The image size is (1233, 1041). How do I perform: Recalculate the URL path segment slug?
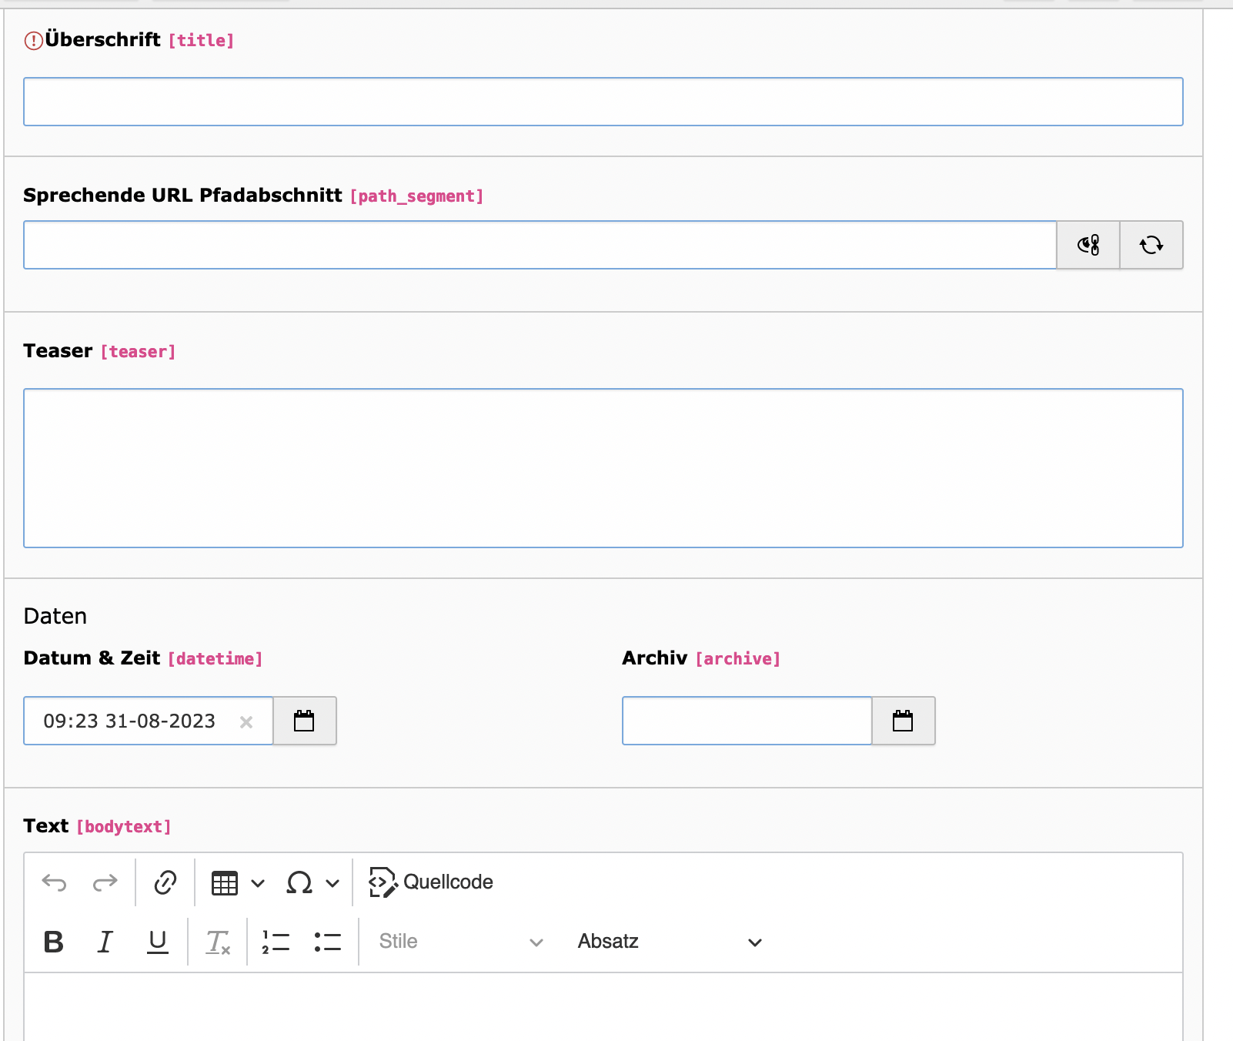tap(1151, 245)
